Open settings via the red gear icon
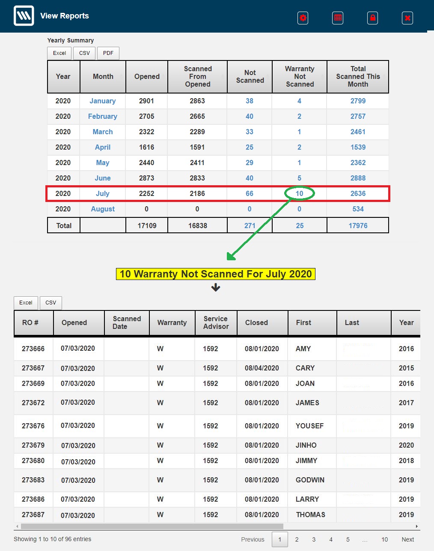 tap(303, 18)
